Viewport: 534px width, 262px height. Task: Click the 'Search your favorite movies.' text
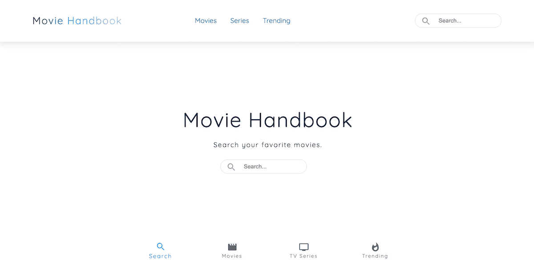(x=267, y=145)
